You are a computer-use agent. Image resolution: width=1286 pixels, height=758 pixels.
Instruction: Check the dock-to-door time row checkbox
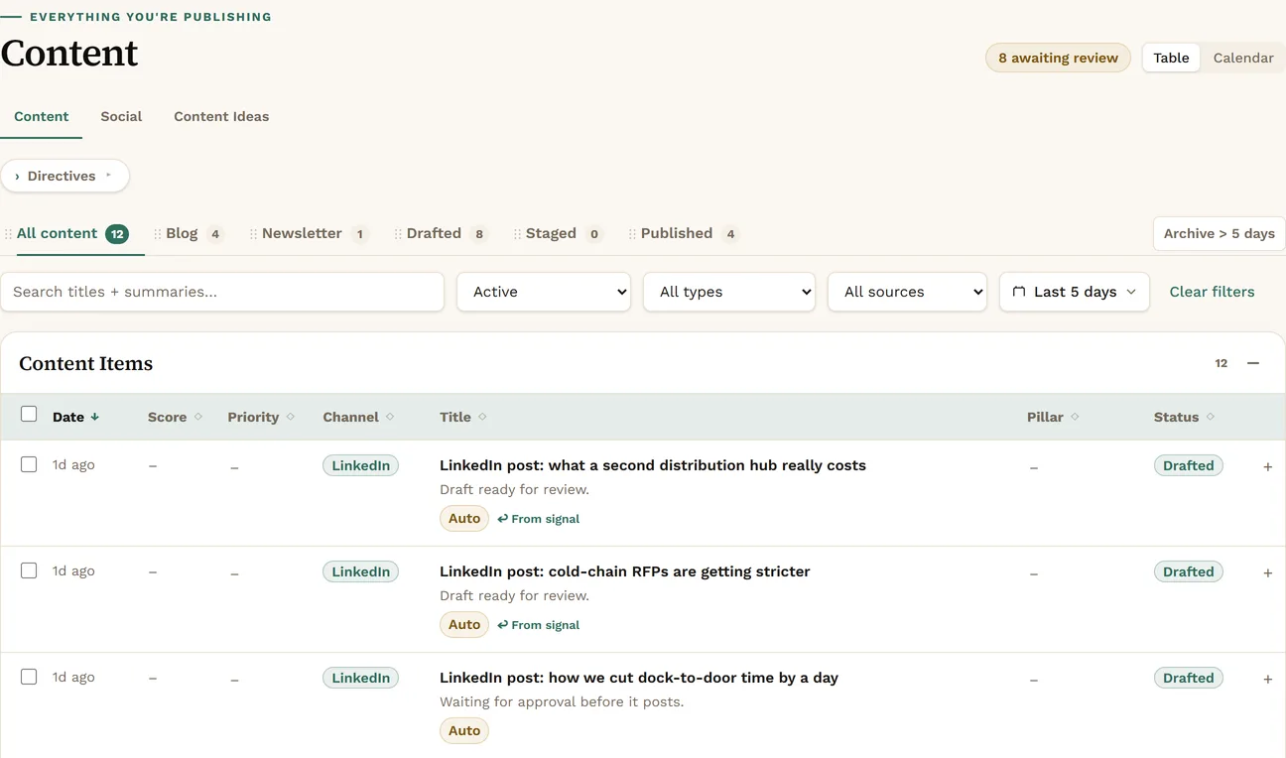(29, 677)
